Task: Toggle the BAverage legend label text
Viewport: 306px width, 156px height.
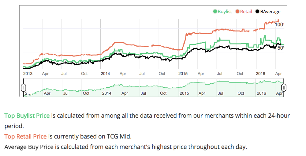Action: pos(270,12)
